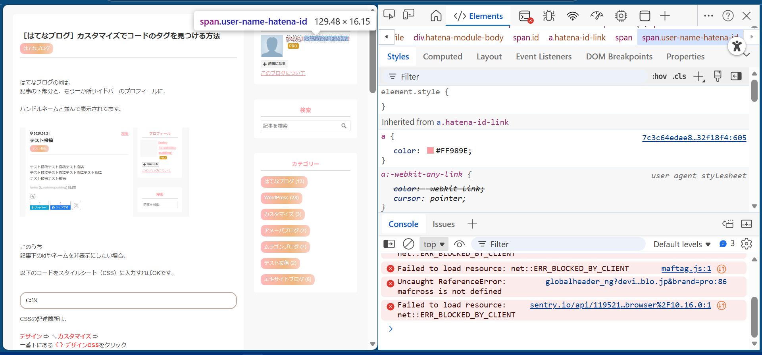Switch to the Computed tab
Screen dimensions: 762x355
[x=442, y=57]
